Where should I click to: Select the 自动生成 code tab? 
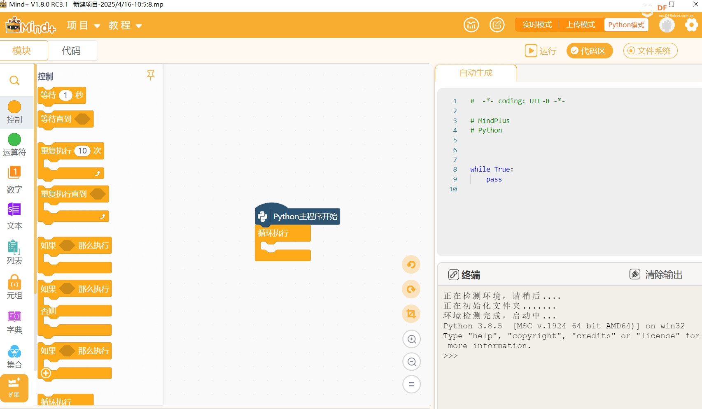point(476,73)
